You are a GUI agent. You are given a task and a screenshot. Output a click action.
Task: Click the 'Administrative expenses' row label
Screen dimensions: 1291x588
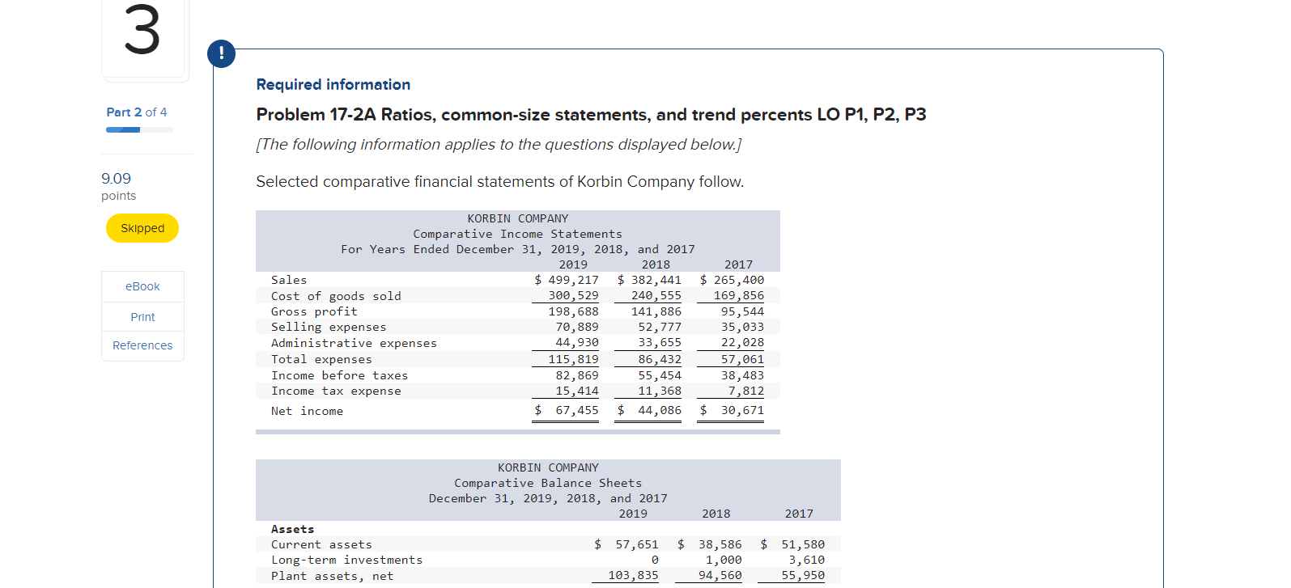(x=354, y=343)
